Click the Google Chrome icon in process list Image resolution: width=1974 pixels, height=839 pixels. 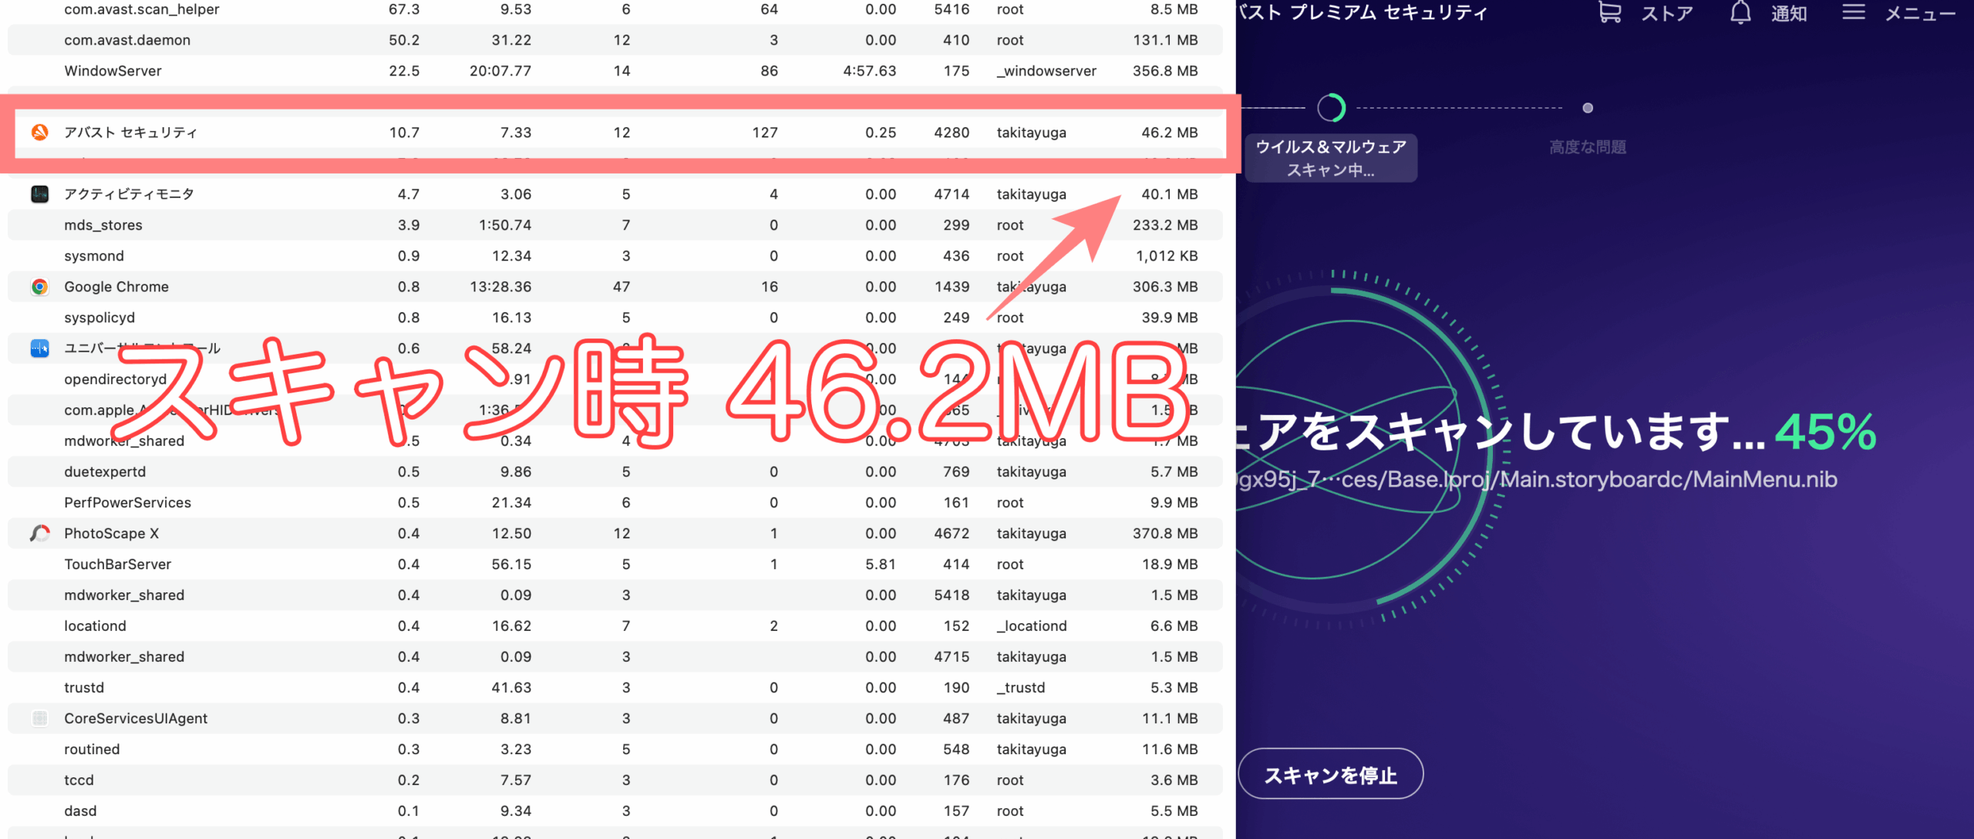point(40,286)
